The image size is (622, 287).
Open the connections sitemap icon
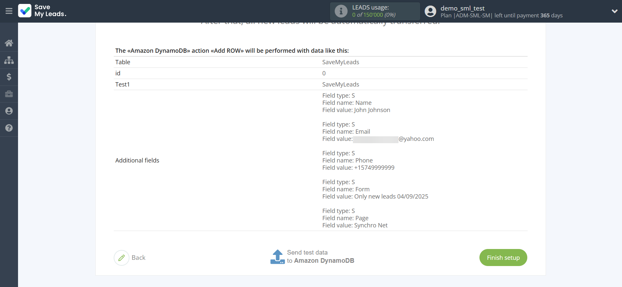(x=9, y=60)
